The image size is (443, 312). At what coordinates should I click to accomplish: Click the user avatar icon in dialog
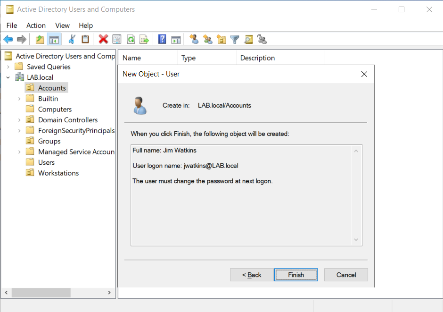(140, 106)
